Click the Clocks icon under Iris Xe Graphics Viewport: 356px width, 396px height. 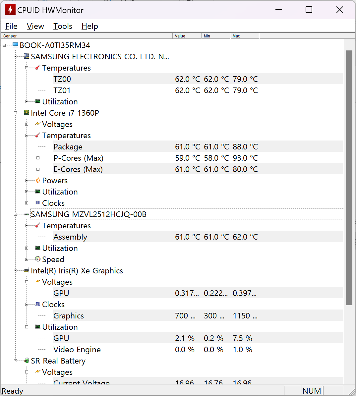click(x=38, y=304)
